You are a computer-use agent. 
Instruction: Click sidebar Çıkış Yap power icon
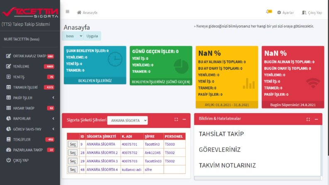tap(8, 160)
